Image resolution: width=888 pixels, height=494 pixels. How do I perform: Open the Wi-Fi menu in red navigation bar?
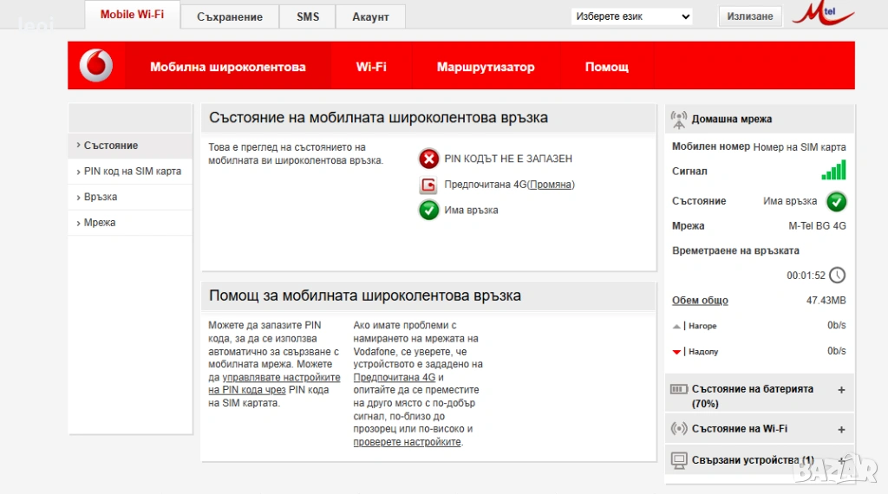371,67
